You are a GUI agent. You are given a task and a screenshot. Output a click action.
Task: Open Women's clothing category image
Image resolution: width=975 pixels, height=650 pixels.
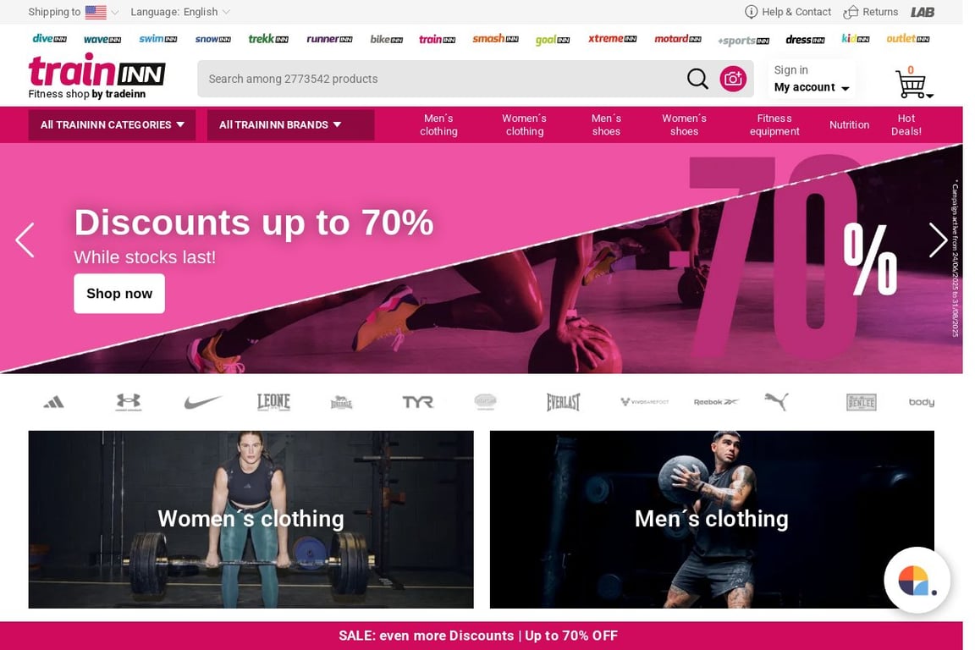(x=251, y=520)
